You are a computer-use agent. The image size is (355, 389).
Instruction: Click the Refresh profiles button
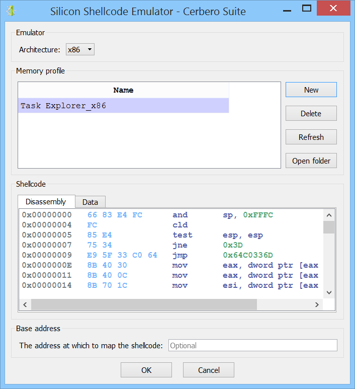[311, 137]
